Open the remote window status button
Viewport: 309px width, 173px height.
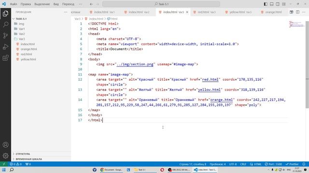(x=4, y=164)
